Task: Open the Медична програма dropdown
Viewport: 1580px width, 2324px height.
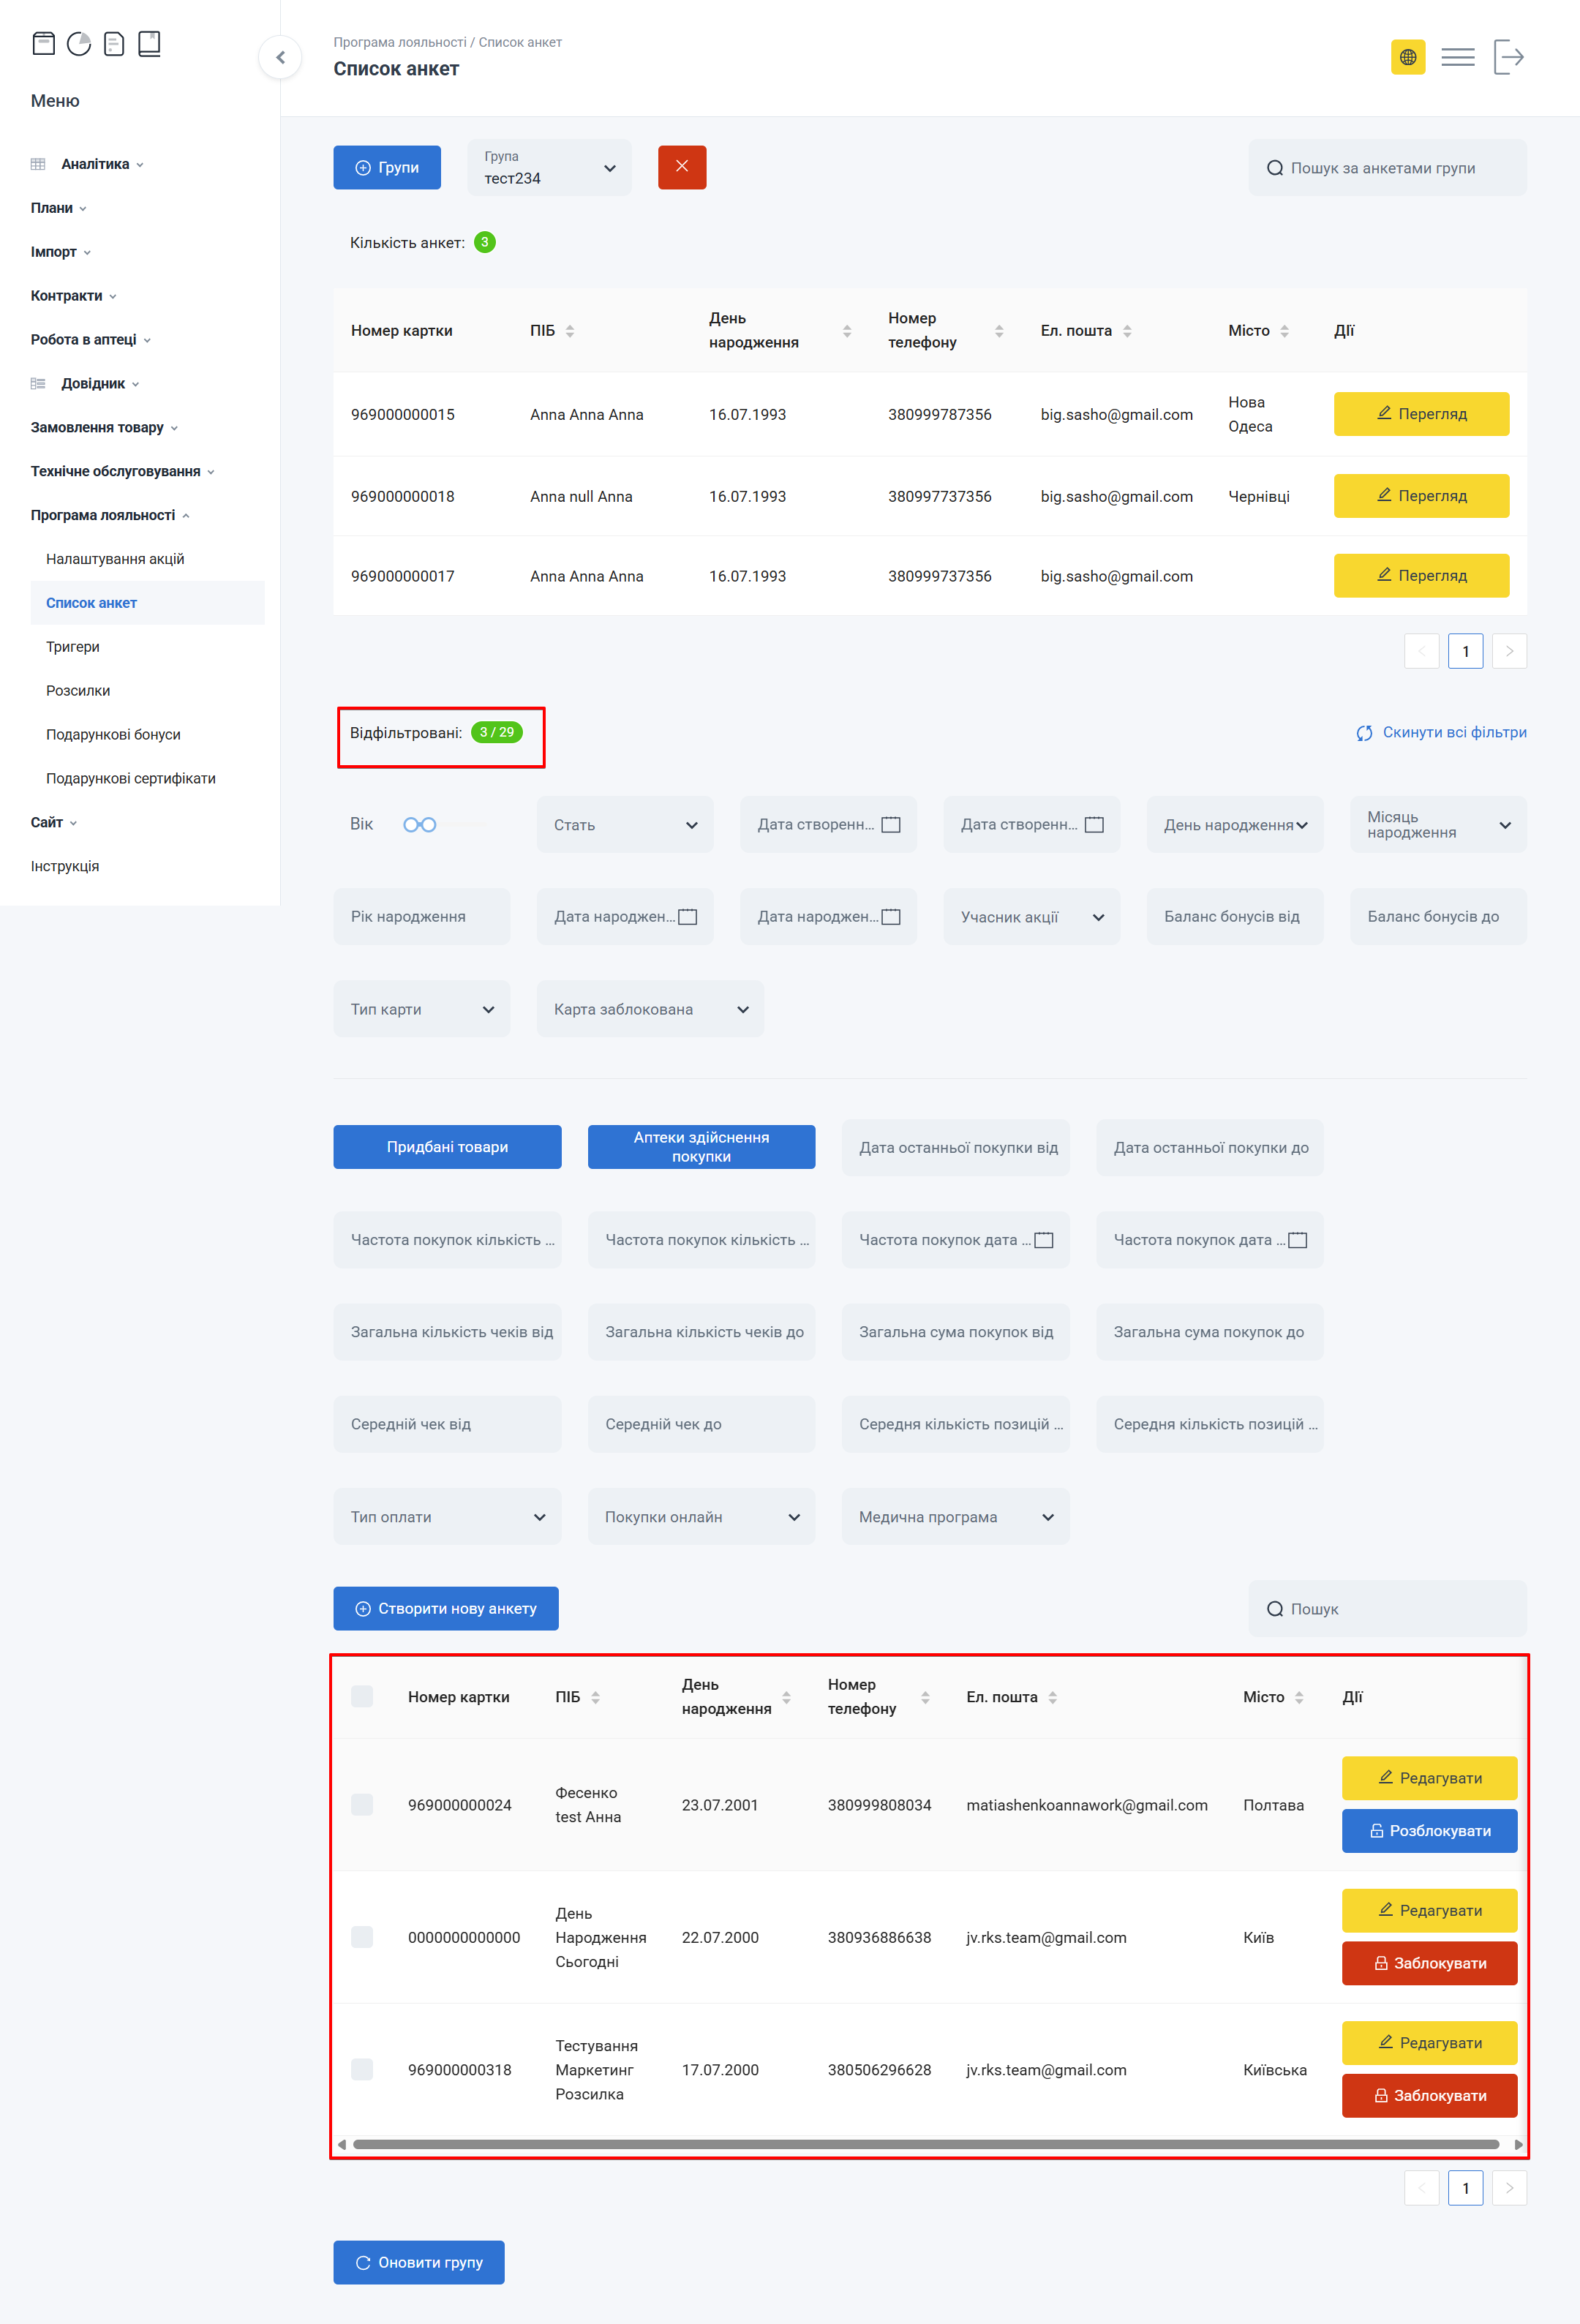Action: pos(955,1516)
